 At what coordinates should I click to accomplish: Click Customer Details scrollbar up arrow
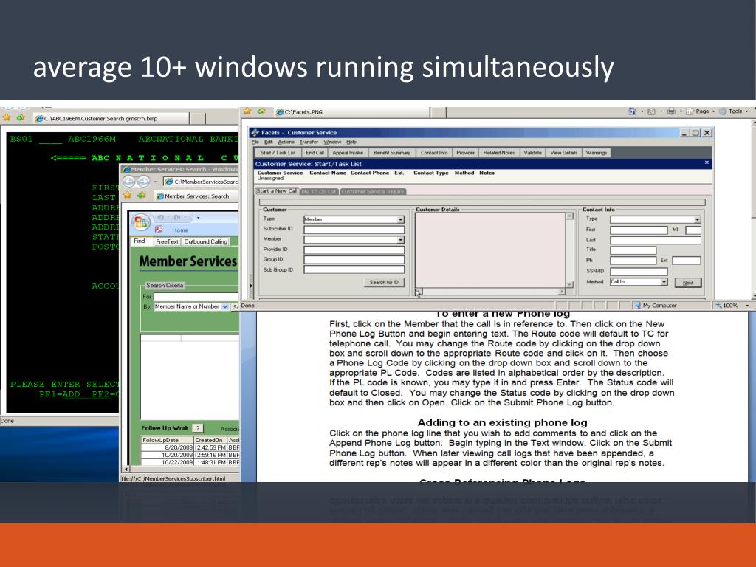(569, 216)
